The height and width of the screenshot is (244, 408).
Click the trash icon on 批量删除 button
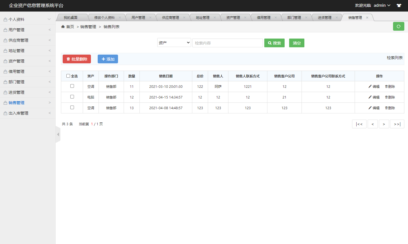pos(68,59)
